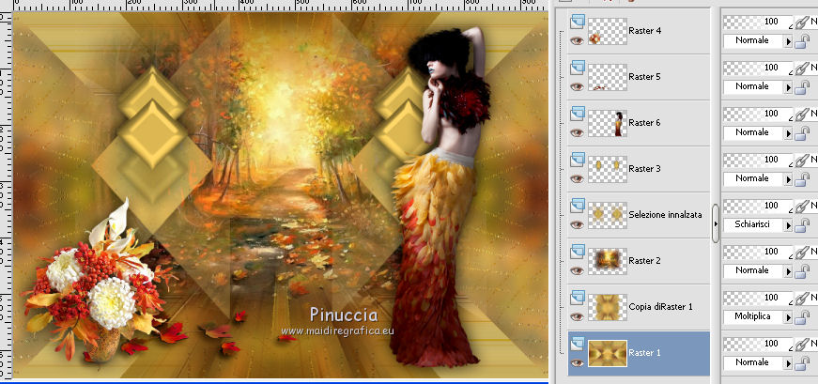Click the Copia diRaster 1 layer thumbnail
Screen dimensions: 818x384
tap(608, 307)
